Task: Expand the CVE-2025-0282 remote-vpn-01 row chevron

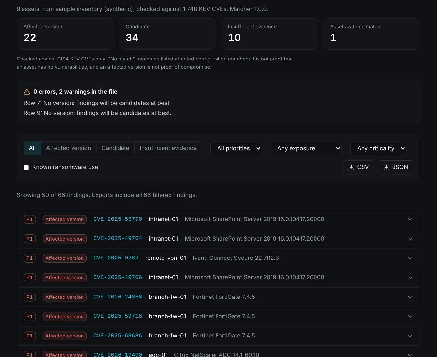Action: [x=410, y=258]
